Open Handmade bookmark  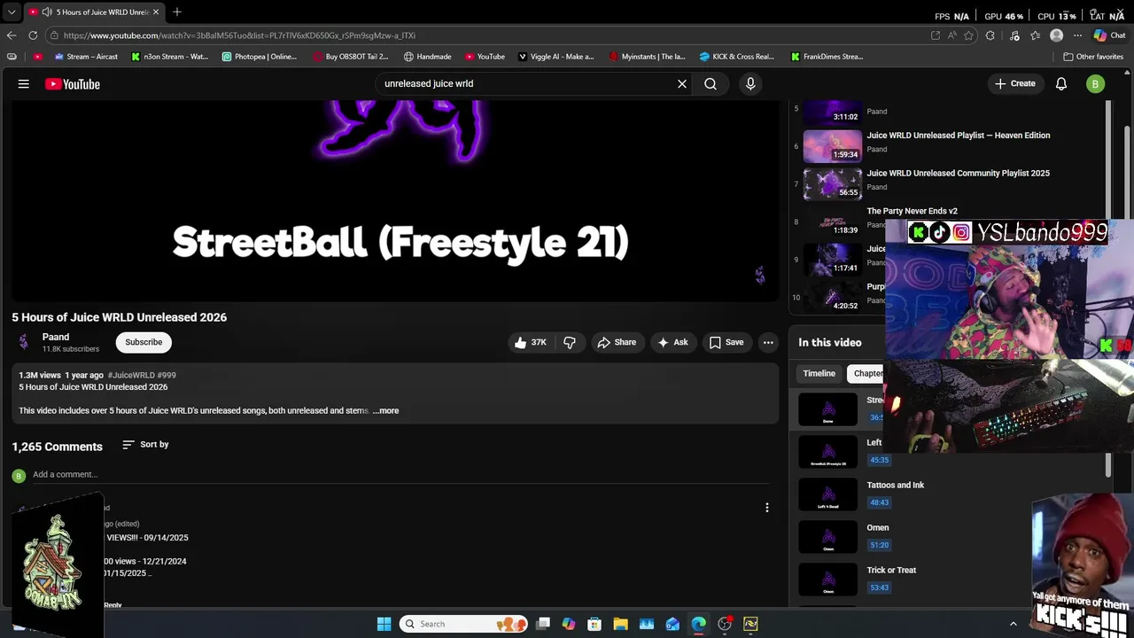point(428,57)
